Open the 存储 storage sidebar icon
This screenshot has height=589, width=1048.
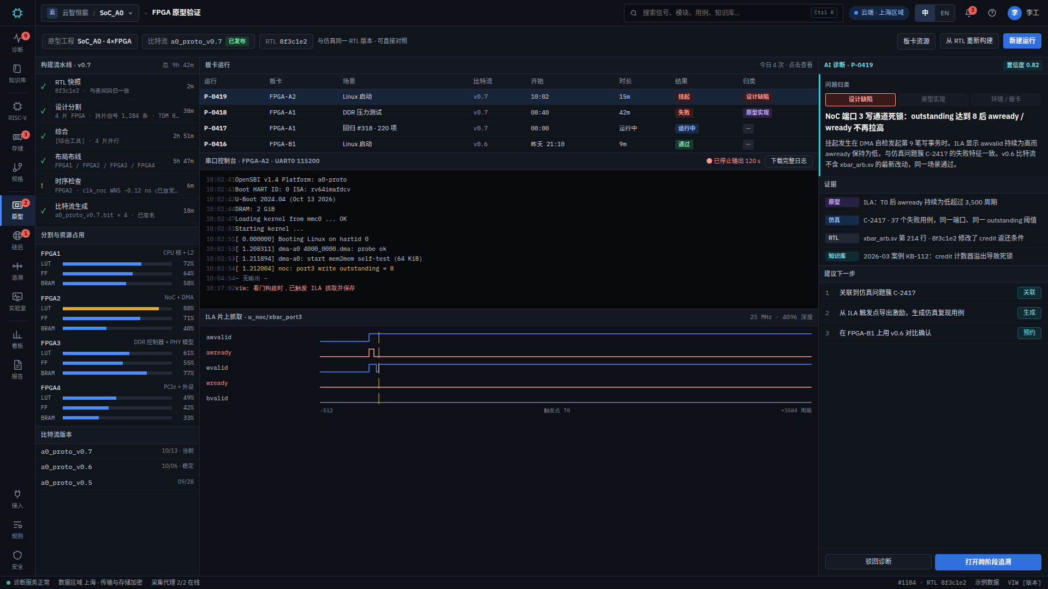pos(17,141)
